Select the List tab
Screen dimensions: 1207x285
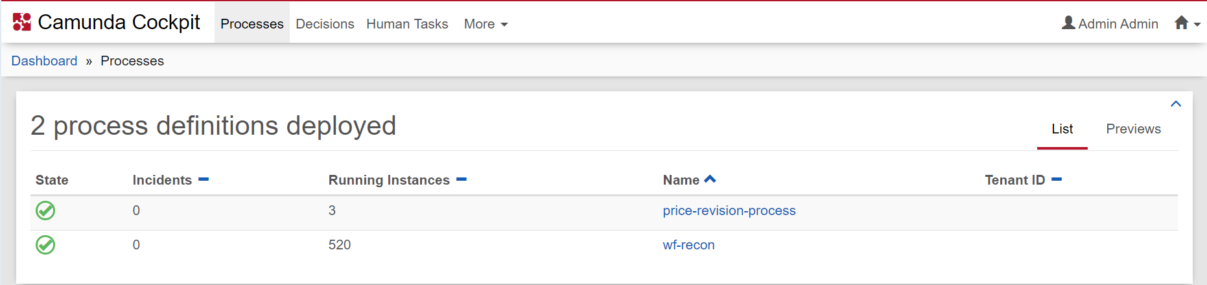pyautogui.click(x=1062, y=129)
